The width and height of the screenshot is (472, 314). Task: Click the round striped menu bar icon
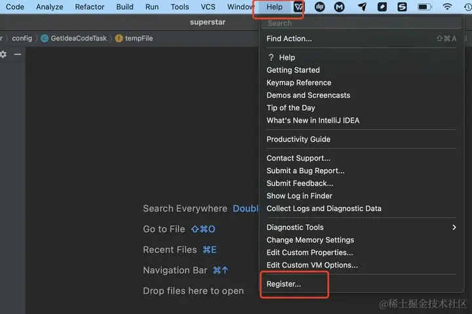pos(319,7)
